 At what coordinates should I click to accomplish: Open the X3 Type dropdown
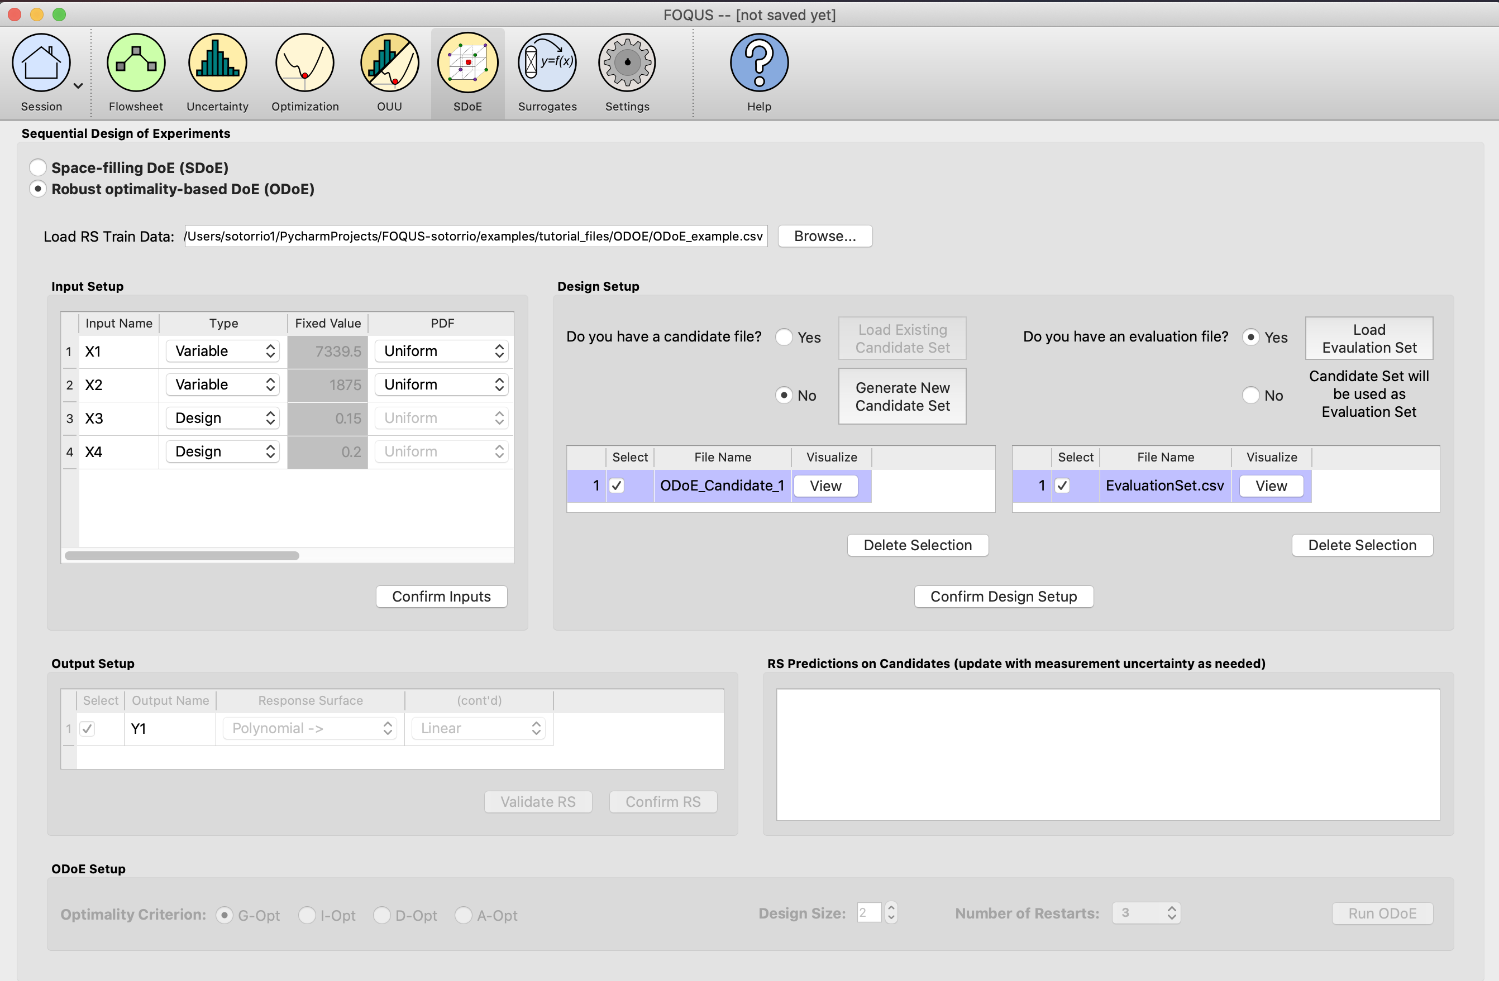(x=223, y=418)
